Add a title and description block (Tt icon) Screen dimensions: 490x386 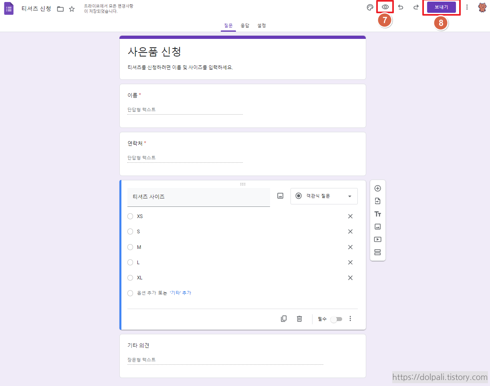pyautogui.click(x=377, y=214)
